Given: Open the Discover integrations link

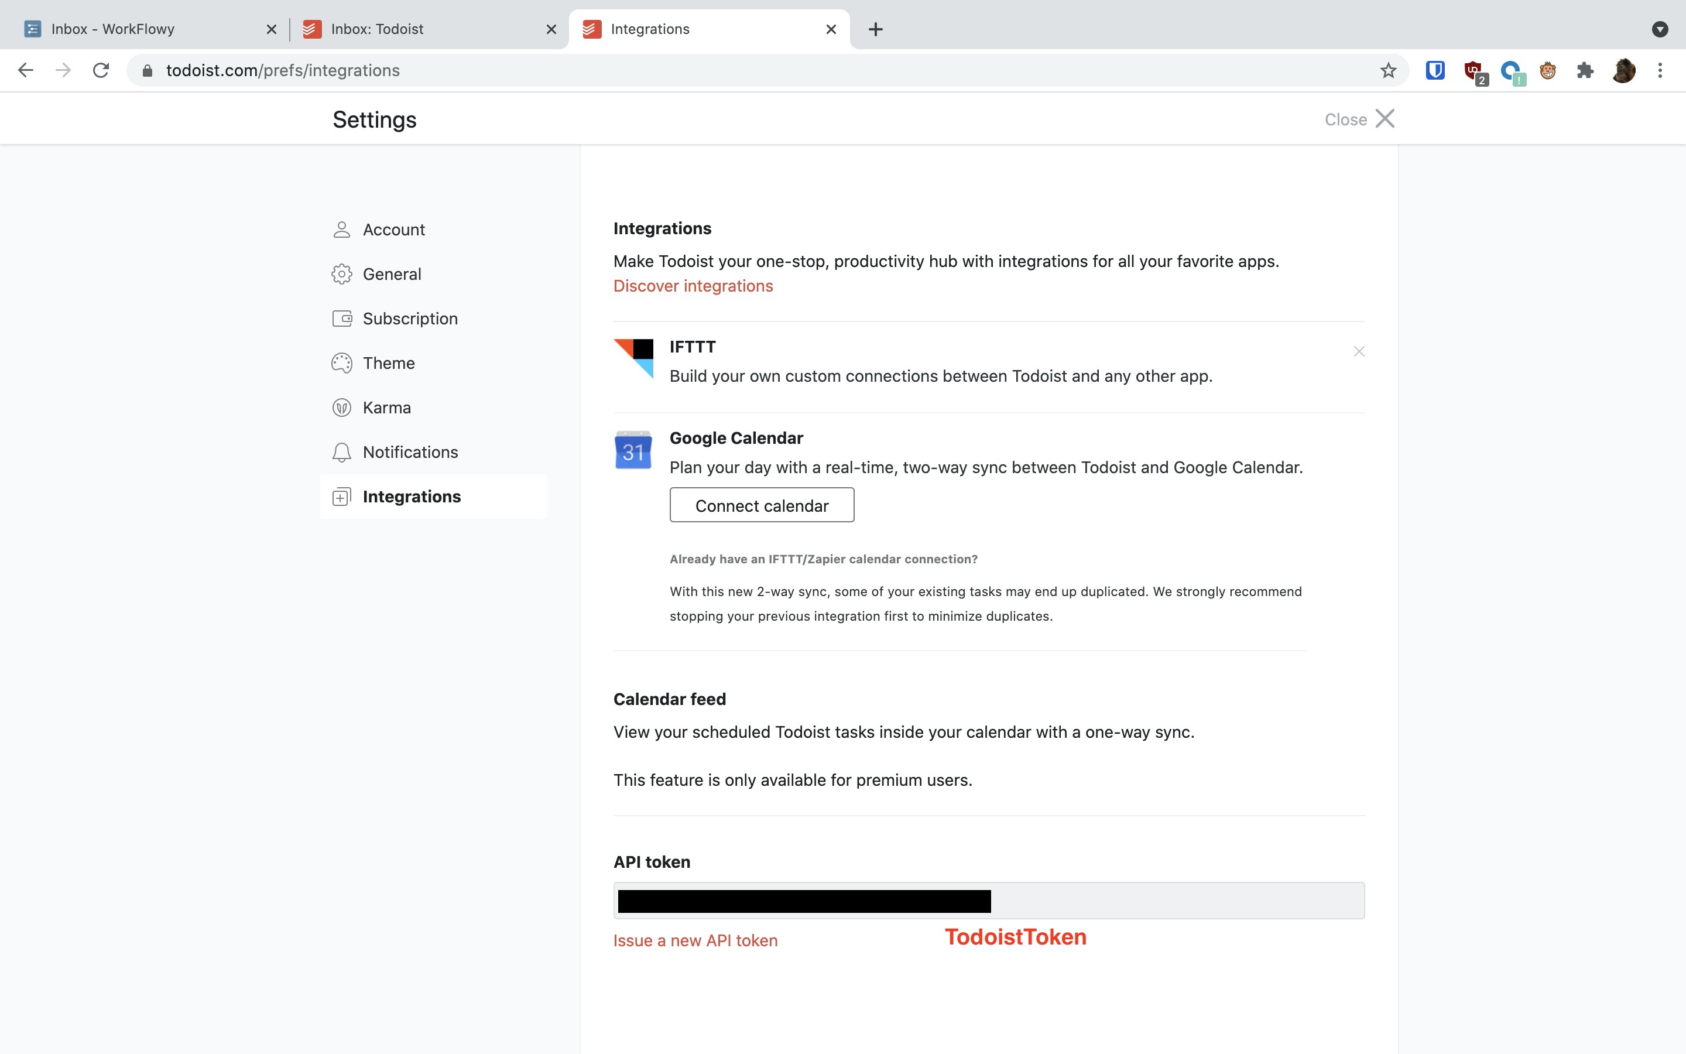Looking at the screenshot, I should (693, 286).
